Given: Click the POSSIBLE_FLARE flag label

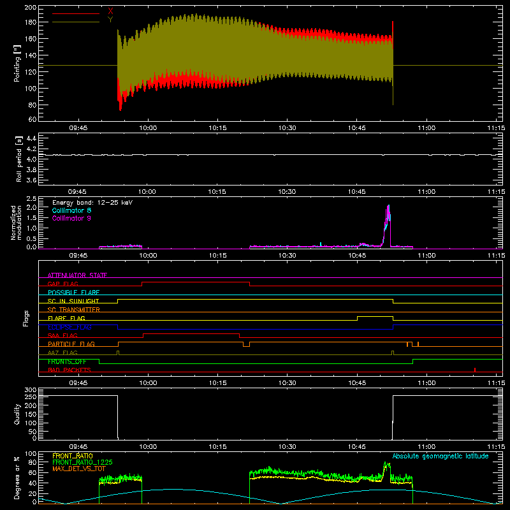Looking at the screenshot, I should (73, 293).
